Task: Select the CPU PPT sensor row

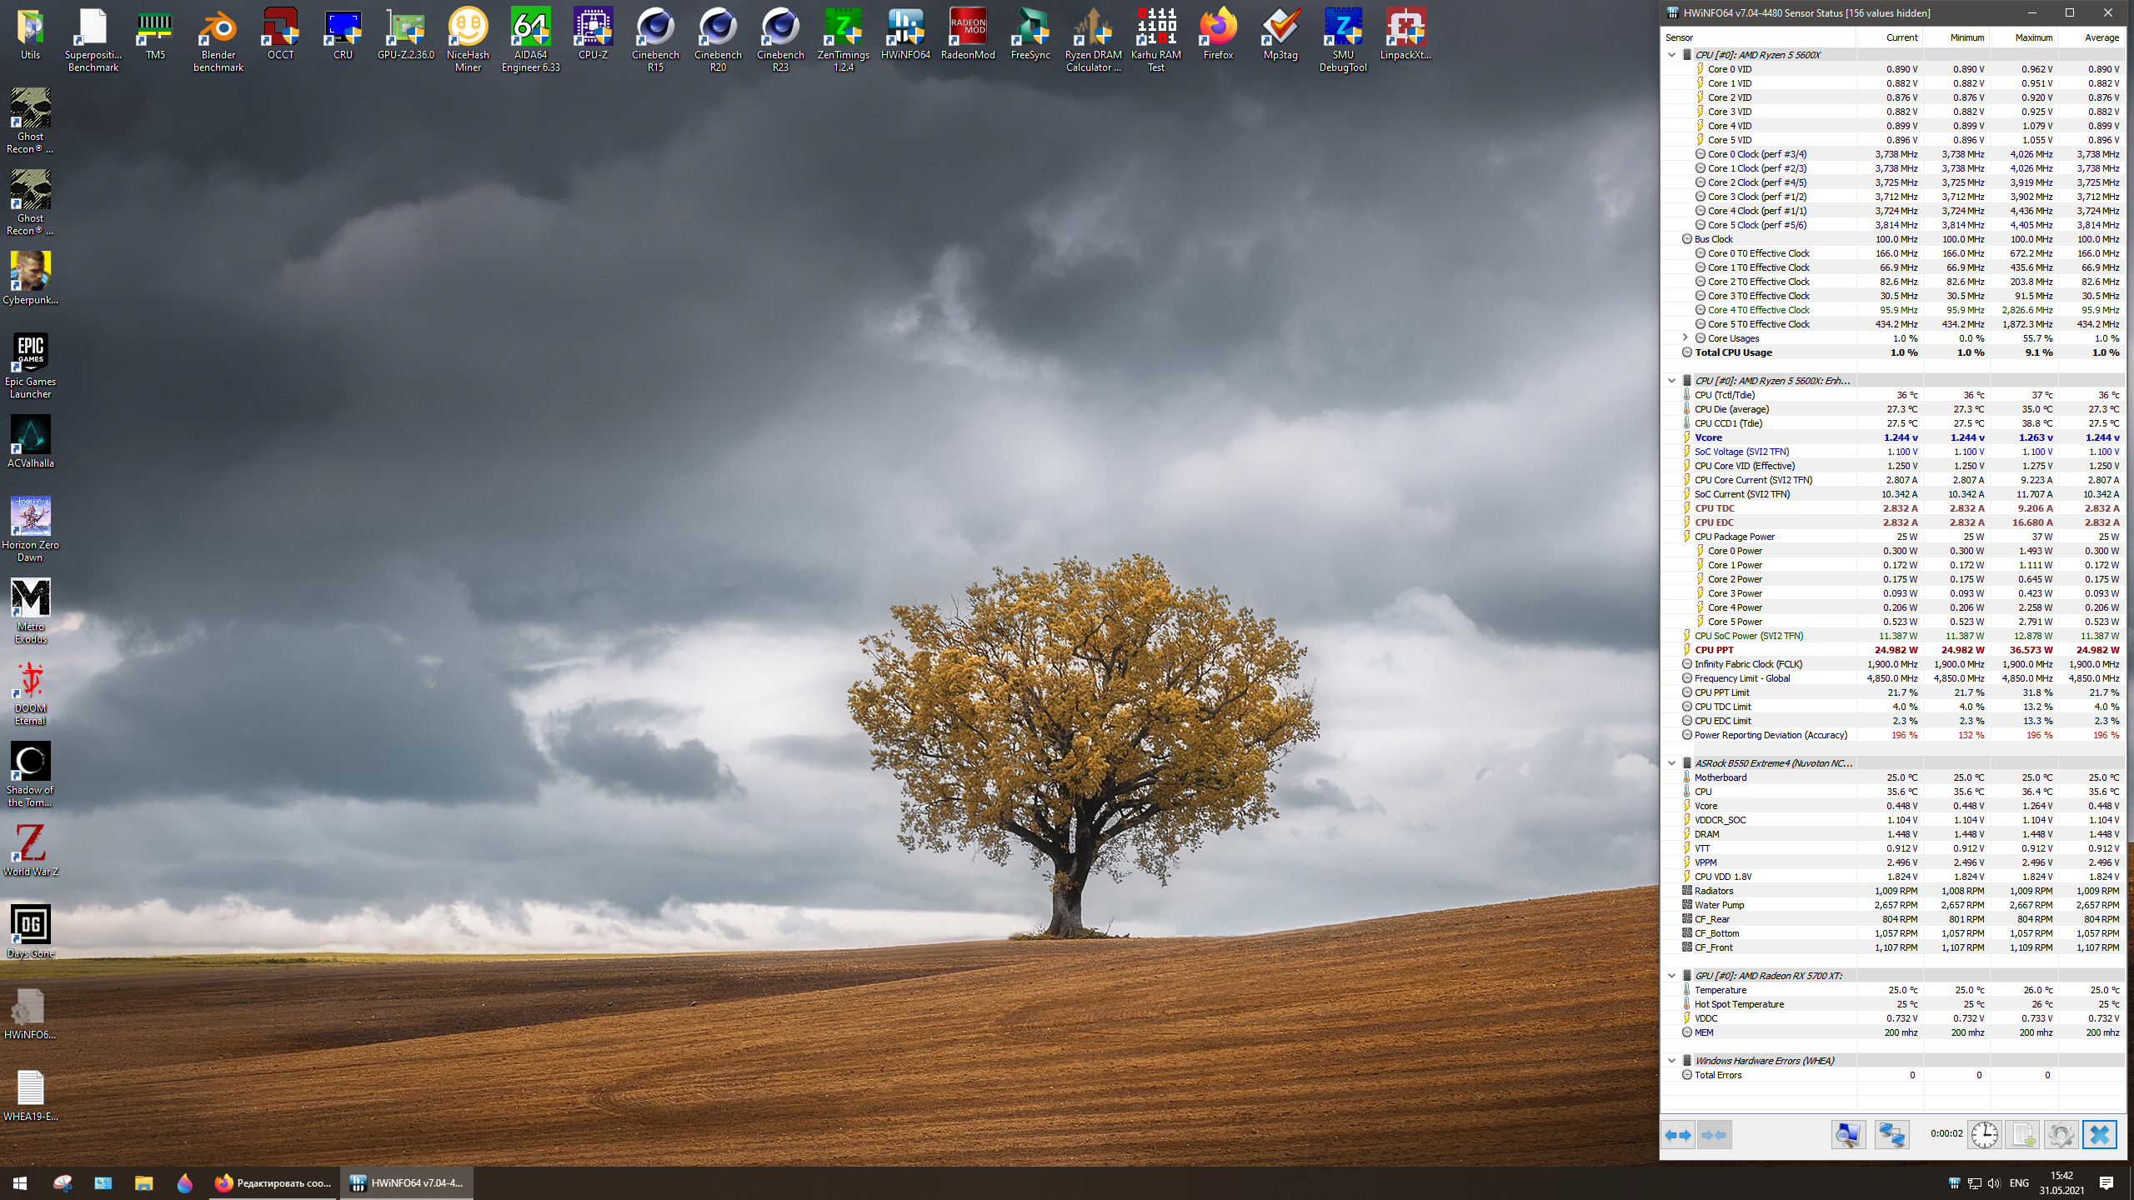Action: click(x=1714, y=650)
